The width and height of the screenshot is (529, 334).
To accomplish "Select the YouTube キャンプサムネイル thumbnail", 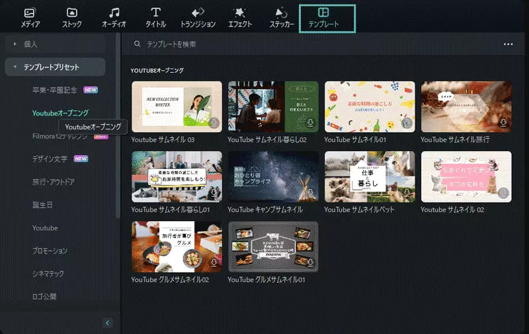I will pyautogui.click(x=272, y=176).
